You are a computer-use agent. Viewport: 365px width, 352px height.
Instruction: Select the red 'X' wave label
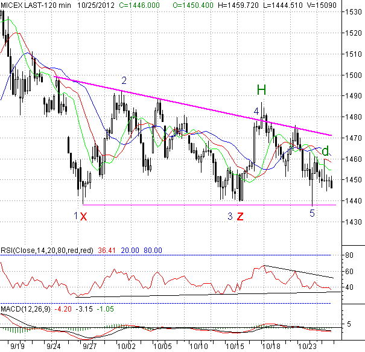coord(84,217)
